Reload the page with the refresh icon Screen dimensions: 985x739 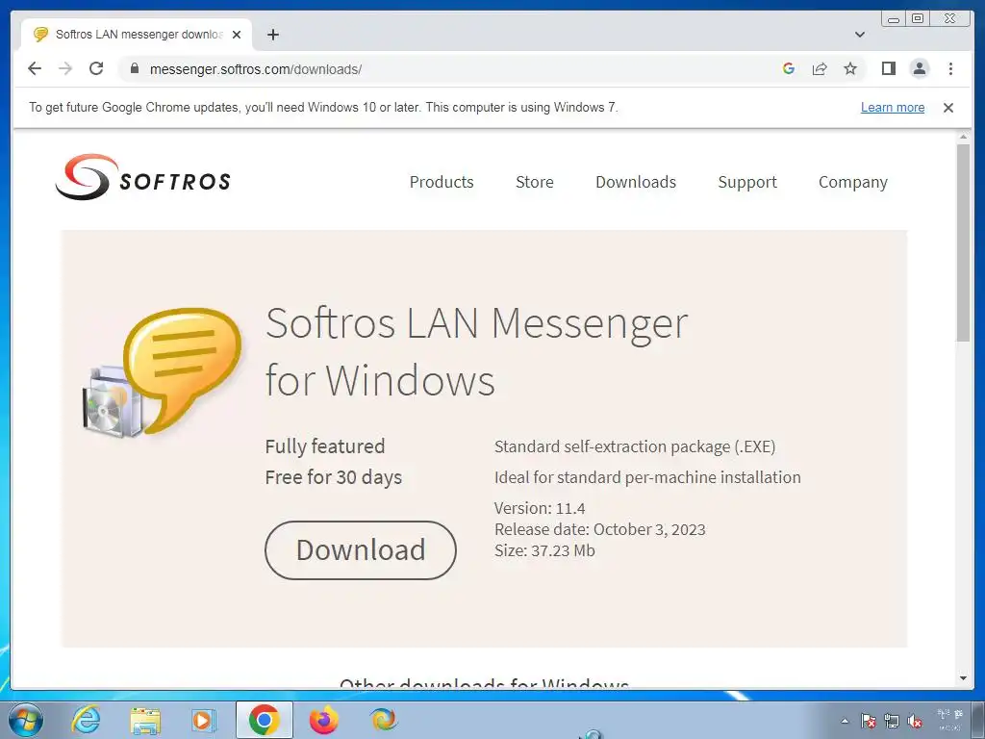pos(96,68)
